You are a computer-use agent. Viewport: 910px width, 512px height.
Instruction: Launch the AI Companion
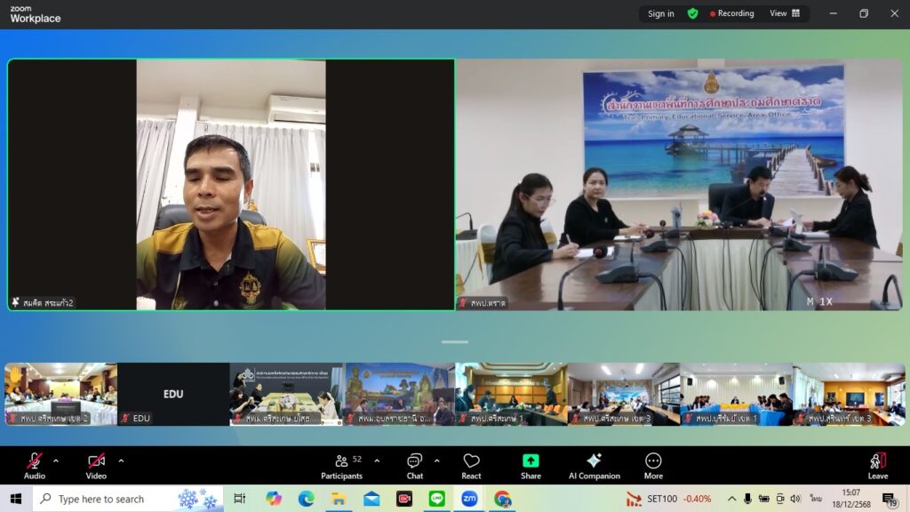click(x=595, y=465)
